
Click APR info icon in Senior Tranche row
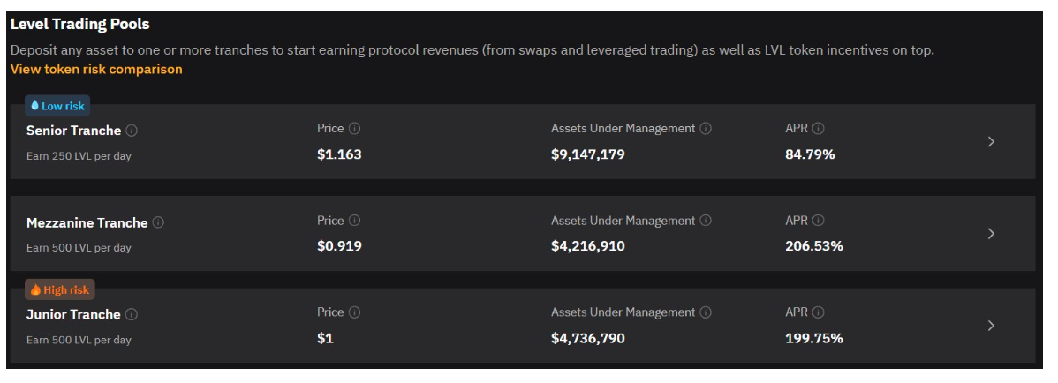coord(818,128)
